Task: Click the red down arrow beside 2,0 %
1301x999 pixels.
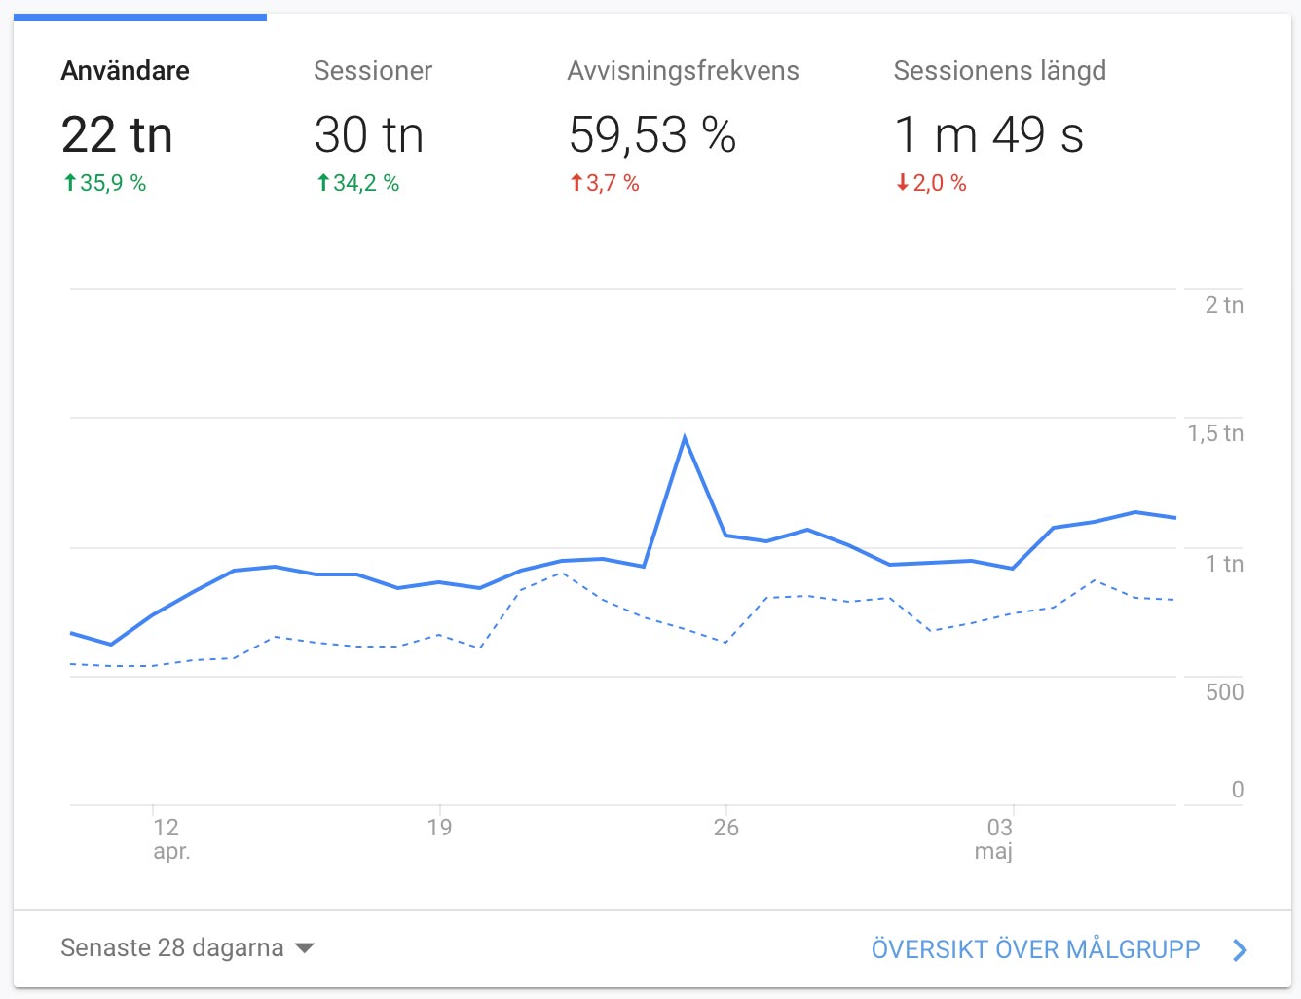Action: (x=903, y=183)
